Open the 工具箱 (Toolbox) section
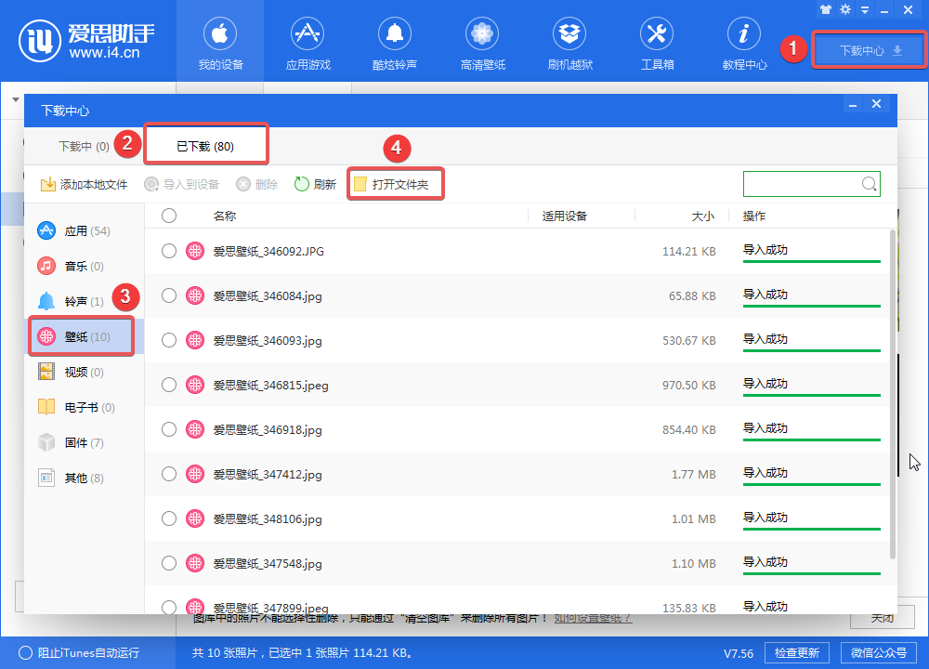This screenshot has width=929, height=669. (x=656, y=42)
